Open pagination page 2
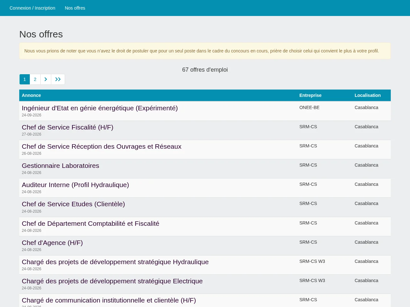410x307 pixels. [35, 79]
